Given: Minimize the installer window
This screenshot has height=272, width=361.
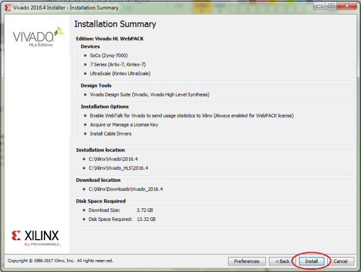Looking at the screenshot, I should [319, 6].
